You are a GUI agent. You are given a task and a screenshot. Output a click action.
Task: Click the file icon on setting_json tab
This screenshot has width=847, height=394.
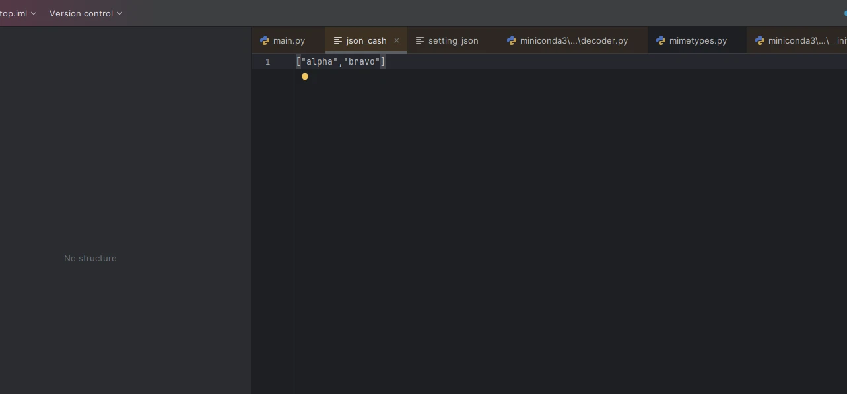(420, 40)
